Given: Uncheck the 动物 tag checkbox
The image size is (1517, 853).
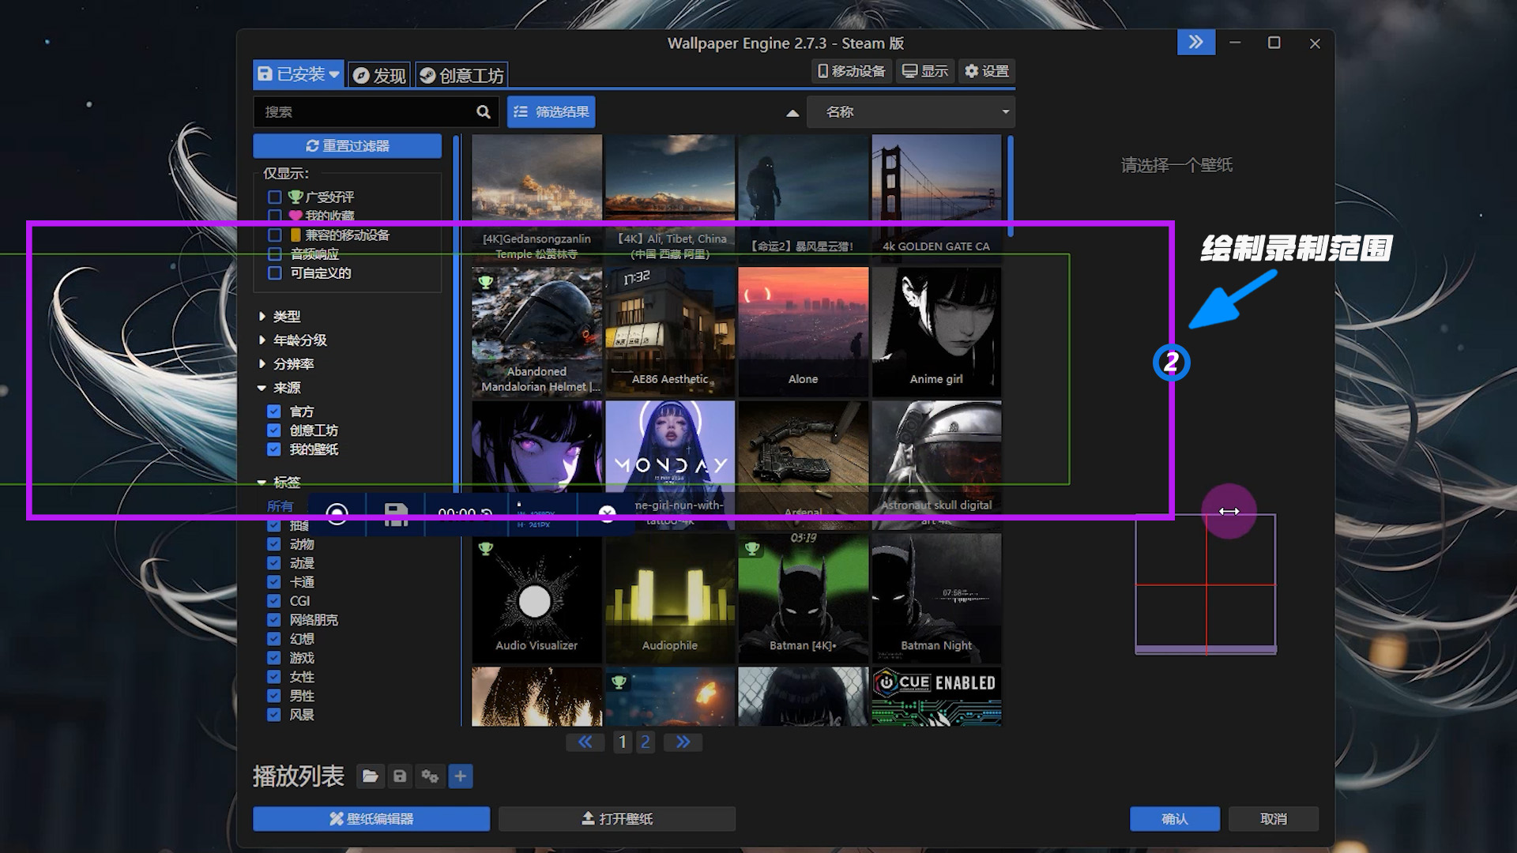Looking at the screenshot, I should 274,544.
